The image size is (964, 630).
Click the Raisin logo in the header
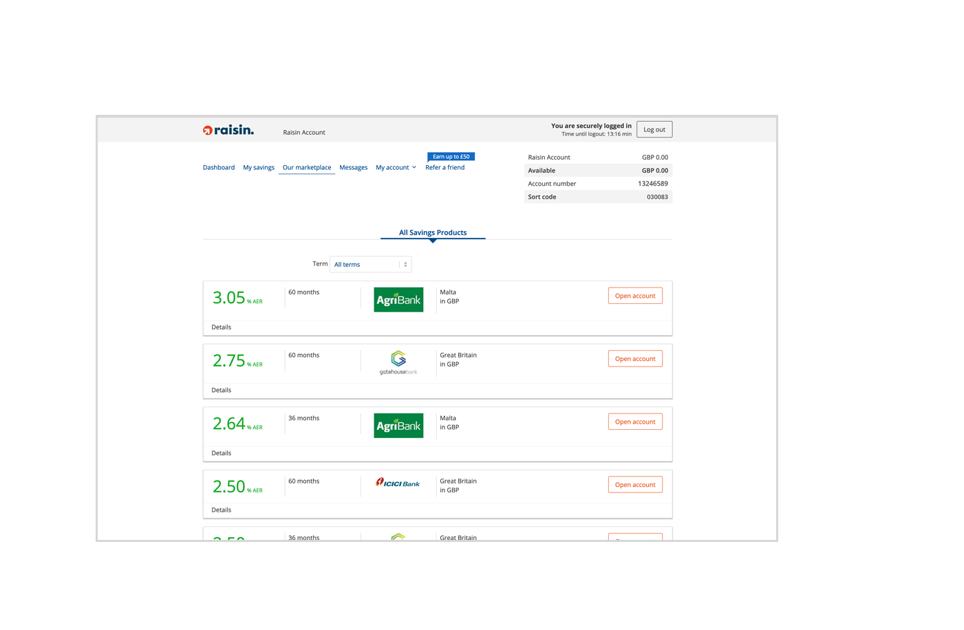pyautogui.click(x=228, y=130)
